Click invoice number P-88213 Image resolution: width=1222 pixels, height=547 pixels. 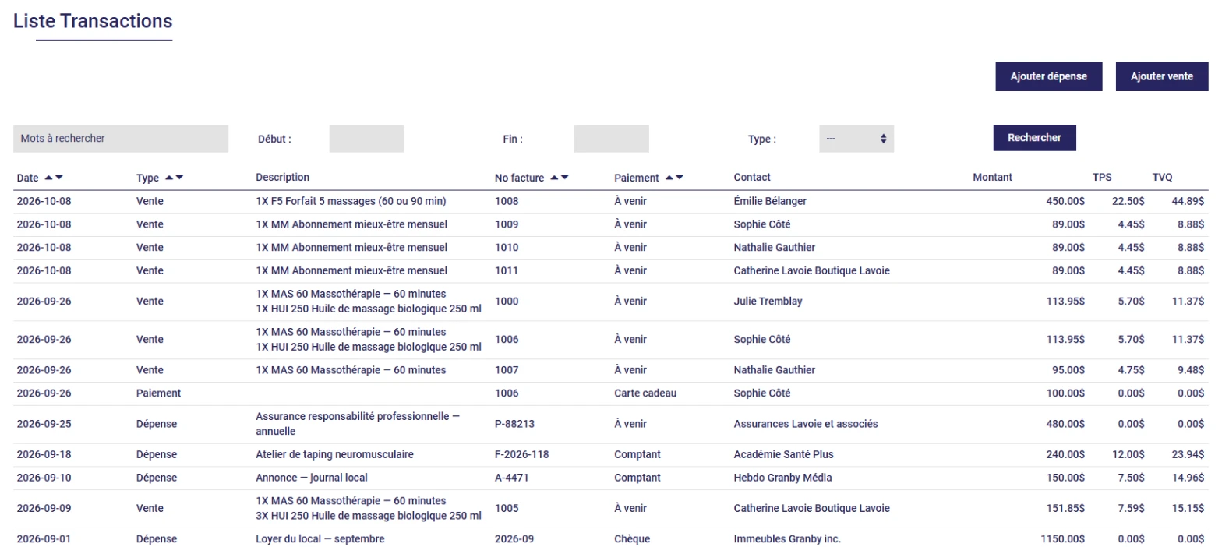tap(514, 424)
